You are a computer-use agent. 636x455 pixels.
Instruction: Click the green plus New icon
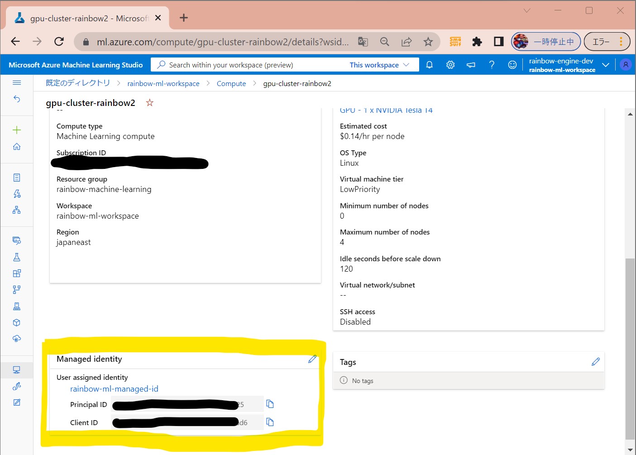(17, 130)
